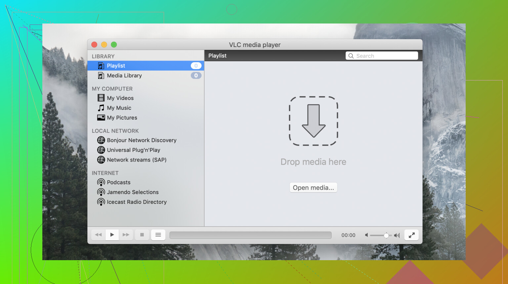Click the 00:00 elapsed time display

(x=348, y=235)
